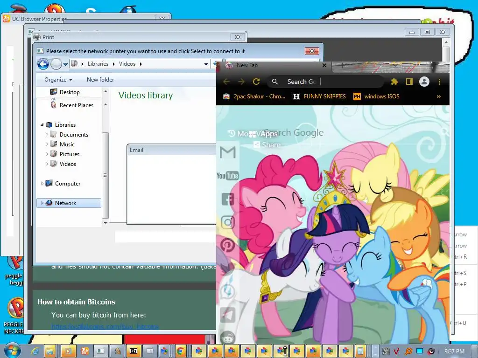Open Chrome three-dot menu
The height and width of the screenshot is (358, 478).
[439, 82]
